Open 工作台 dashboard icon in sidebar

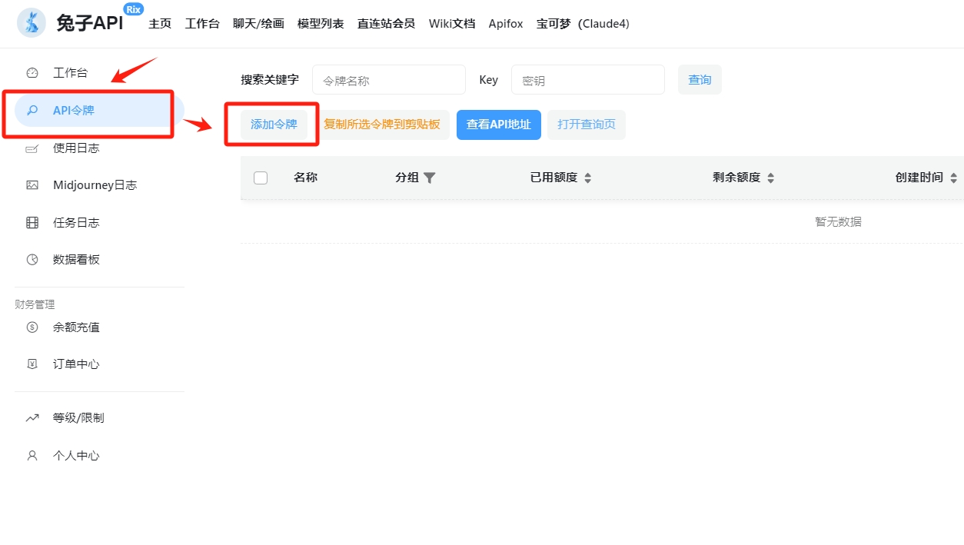tap(32, 73)
